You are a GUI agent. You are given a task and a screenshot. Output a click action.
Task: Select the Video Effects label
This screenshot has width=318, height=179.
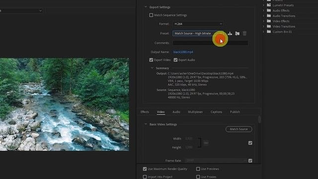pos(281,21)
